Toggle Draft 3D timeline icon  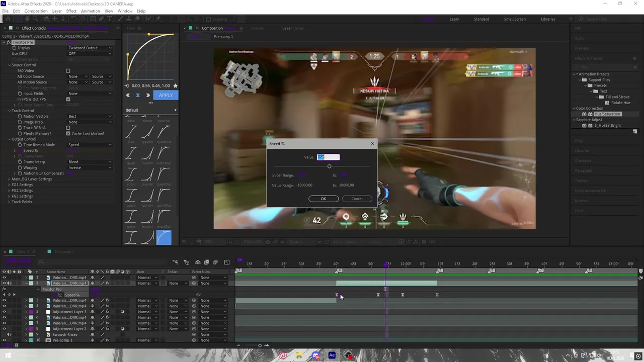tap(186, 262)
